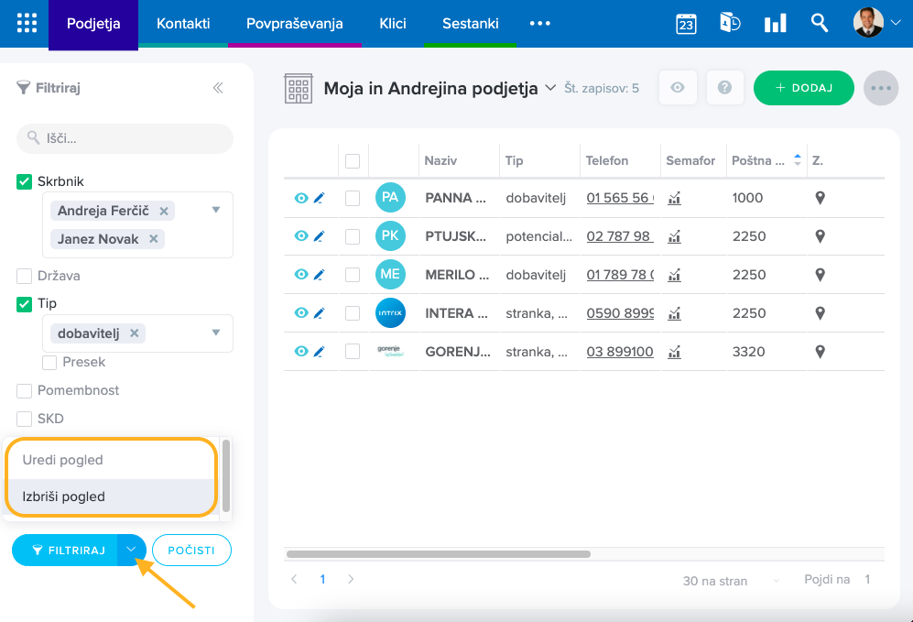Collapse the filter panel with double chevron
The image size is (913, 622).
pos(218,88)
